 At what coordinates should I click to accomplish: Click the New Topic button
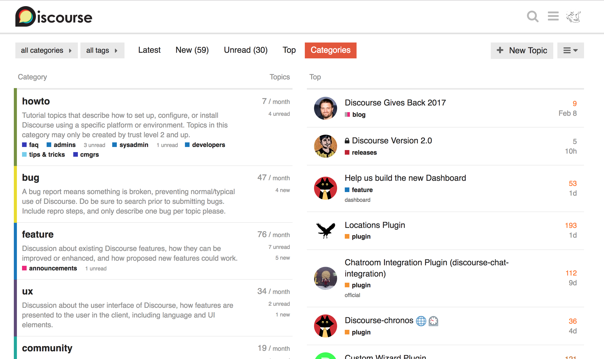[x=522, y=50]
